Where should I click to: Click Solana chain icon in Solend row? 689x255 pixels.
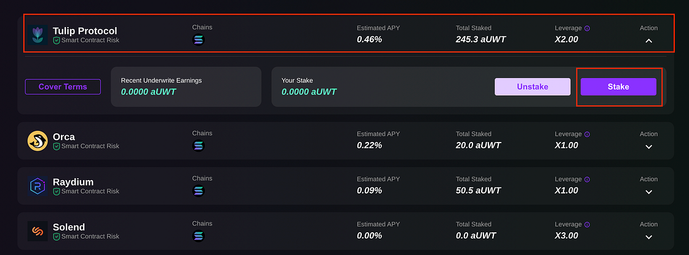pyautogui.click(x=199, y=236)
